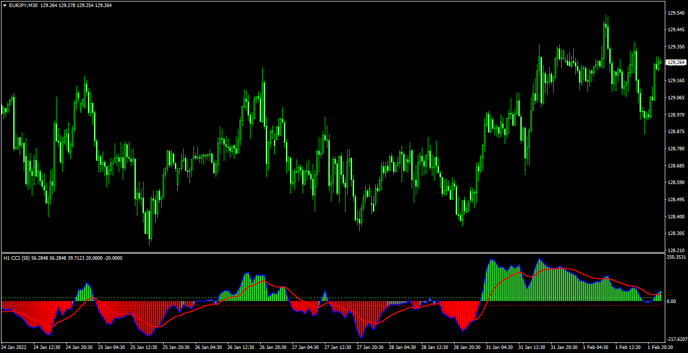Viewport: 688px width, 353px height.
Task: Click the 31 Jan 20:30 time label
Action: 564,347
